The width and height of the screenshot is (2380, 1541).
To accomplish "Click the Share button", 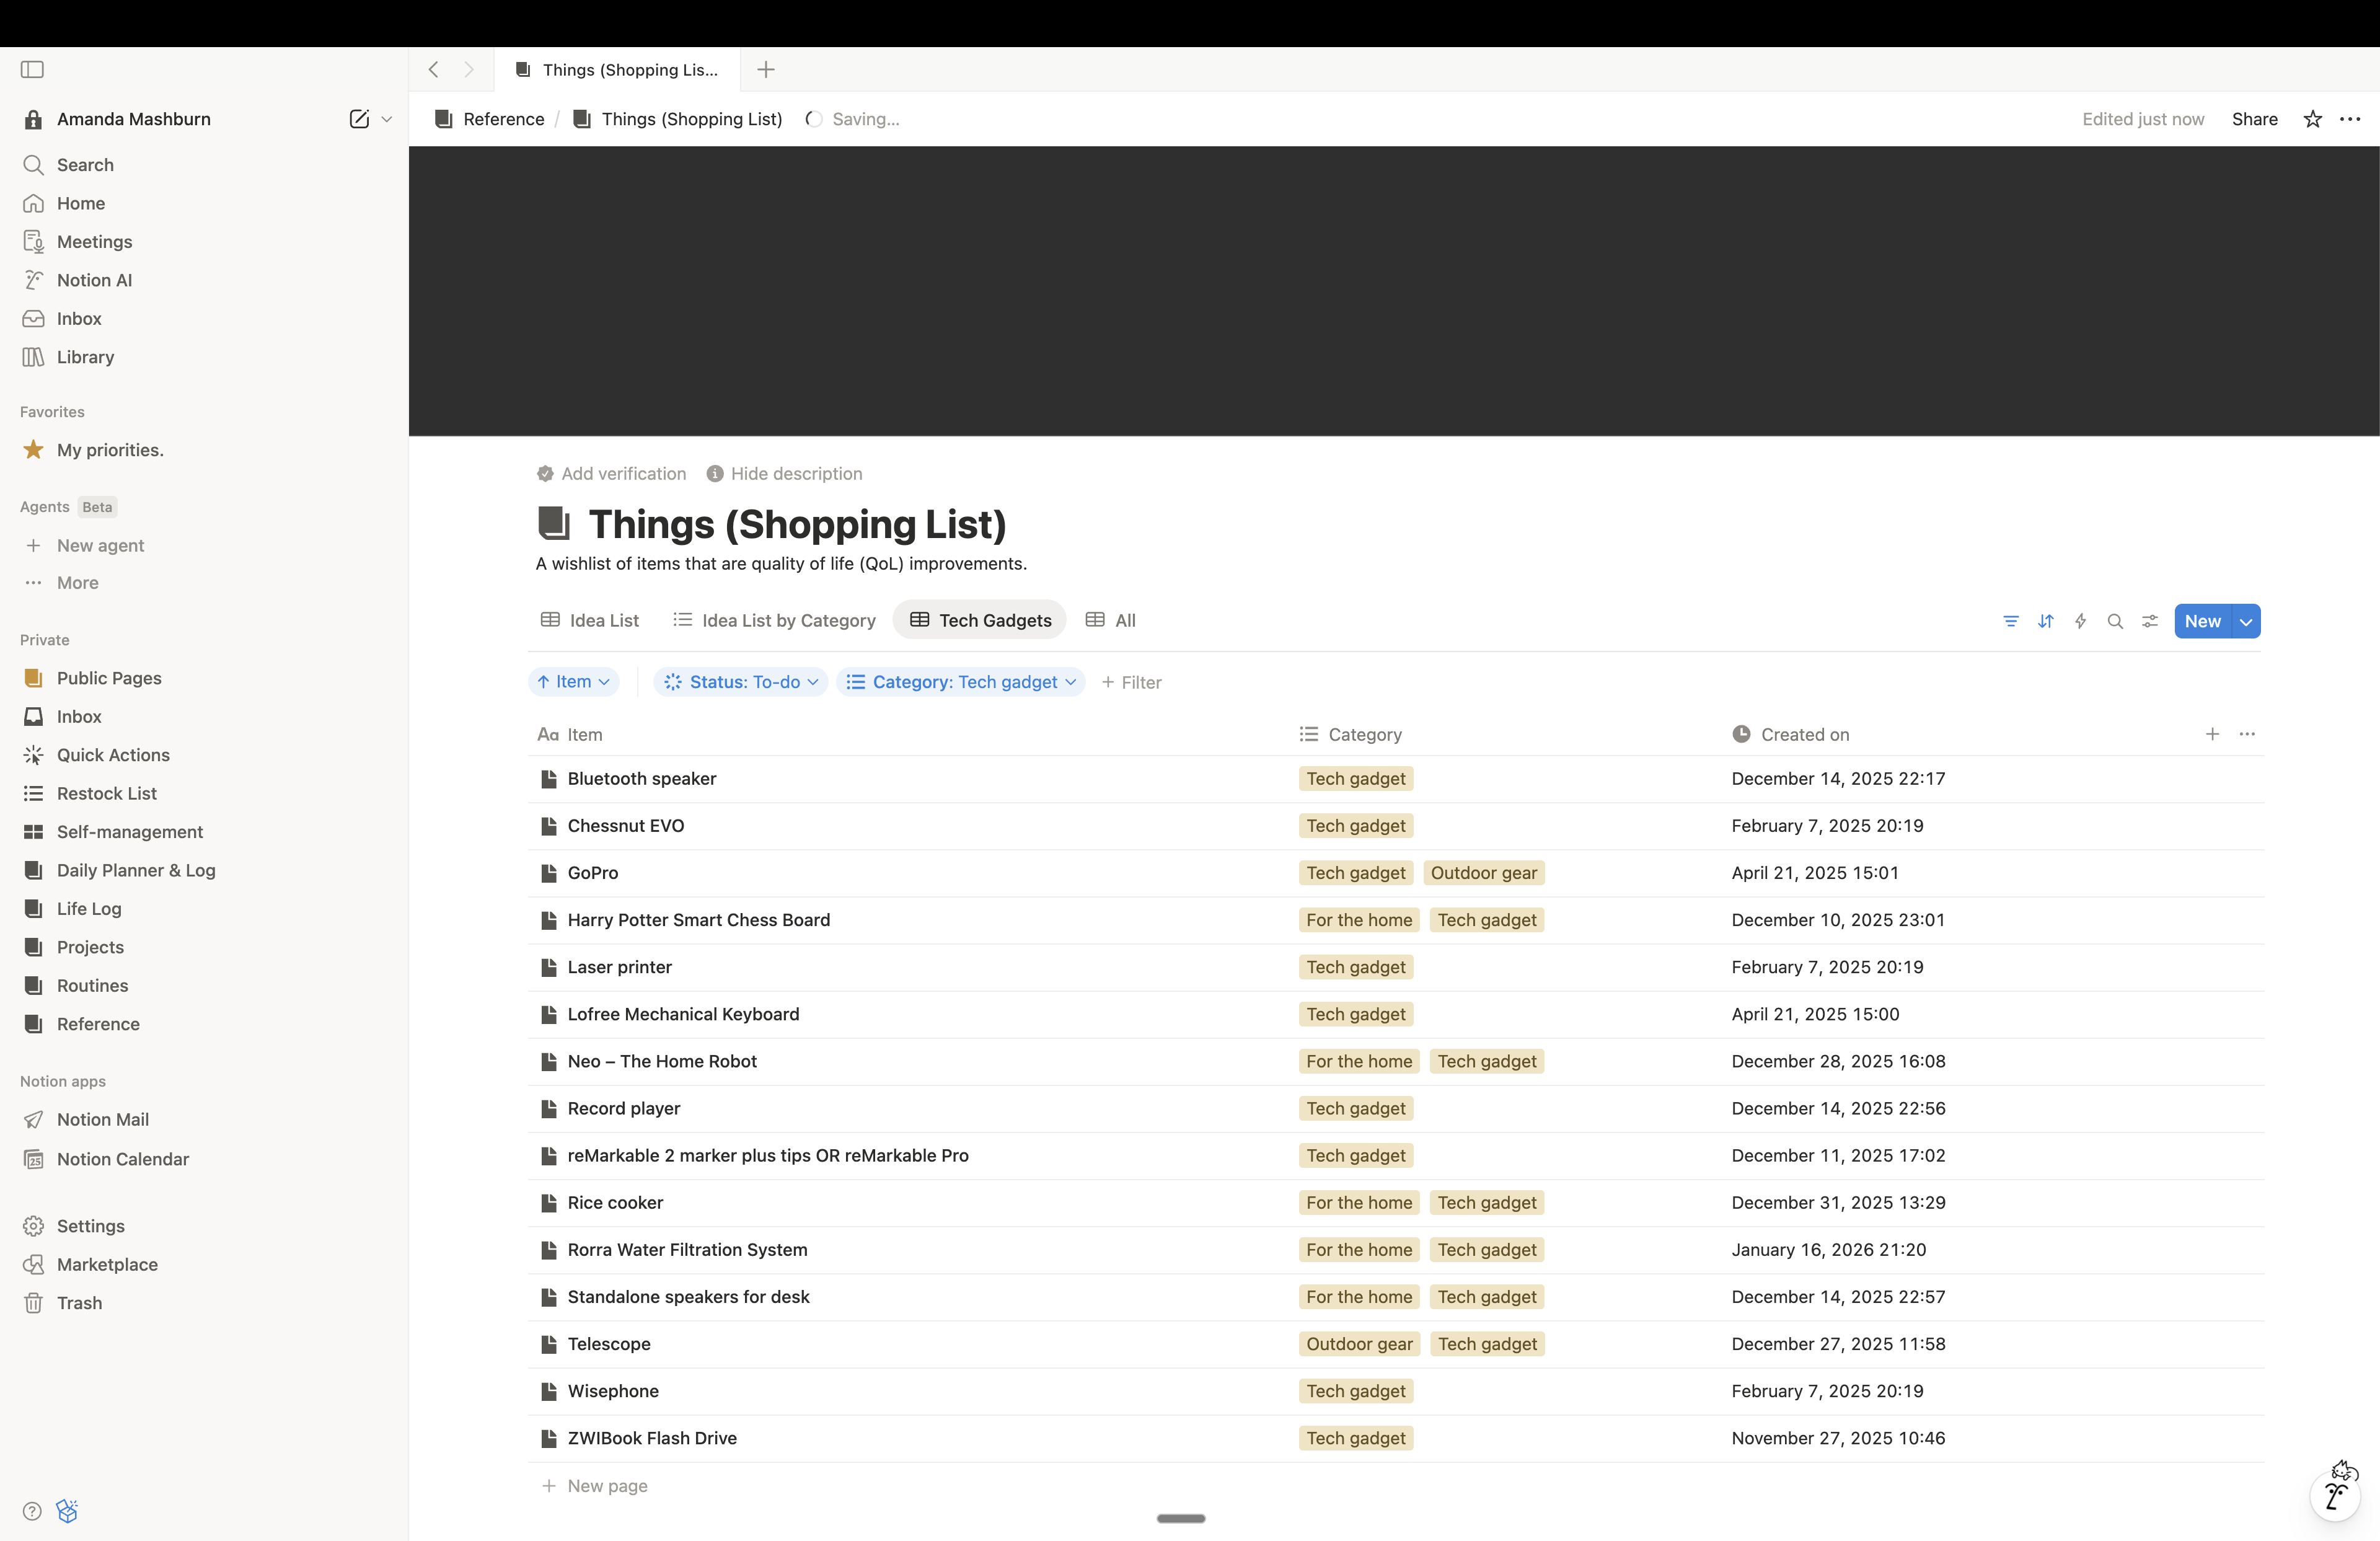I will (x=2254, y=119).
